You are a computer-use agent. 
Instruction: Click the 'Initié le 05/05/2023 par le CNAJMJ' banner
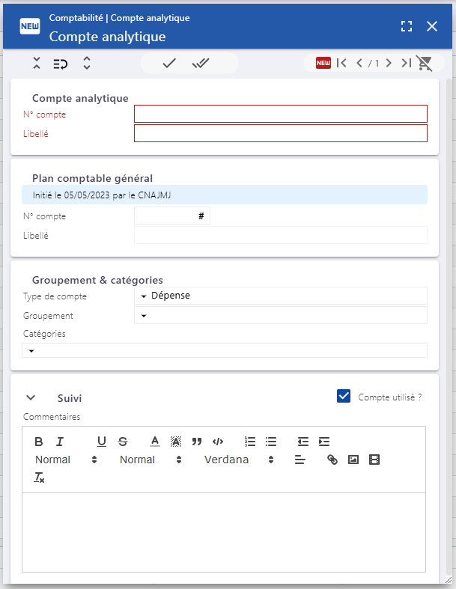pos(225,195)
